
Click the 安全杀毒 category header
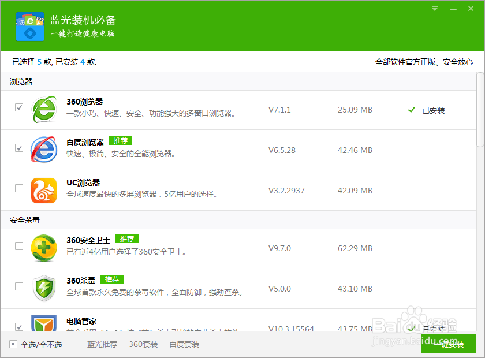tap(25, 221)
